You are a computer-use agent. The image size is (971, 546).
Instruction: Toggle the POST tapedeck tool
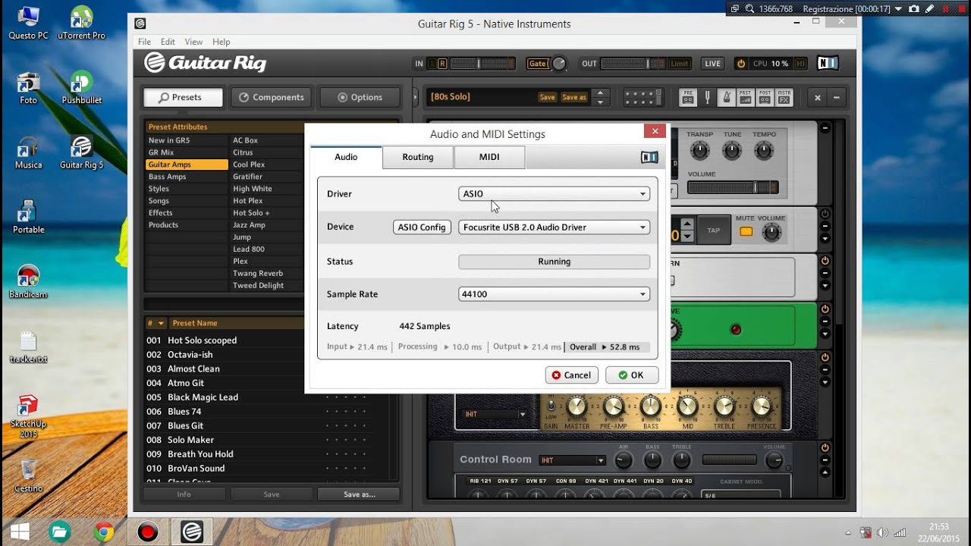tap(765, 97)
